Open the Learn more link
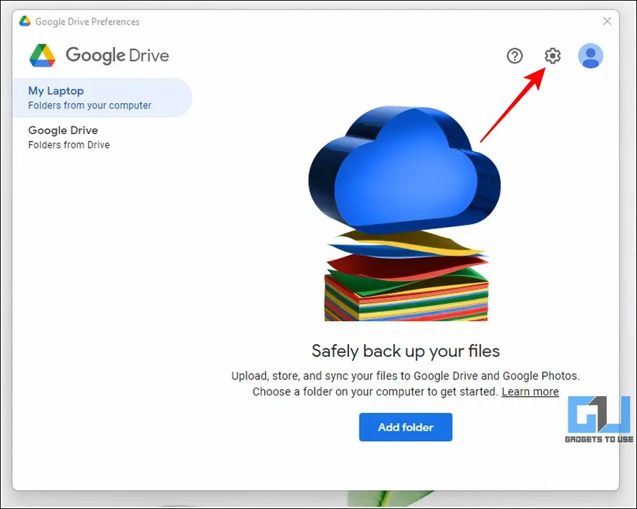Viewport: 637px width, 509px height. 530,391
